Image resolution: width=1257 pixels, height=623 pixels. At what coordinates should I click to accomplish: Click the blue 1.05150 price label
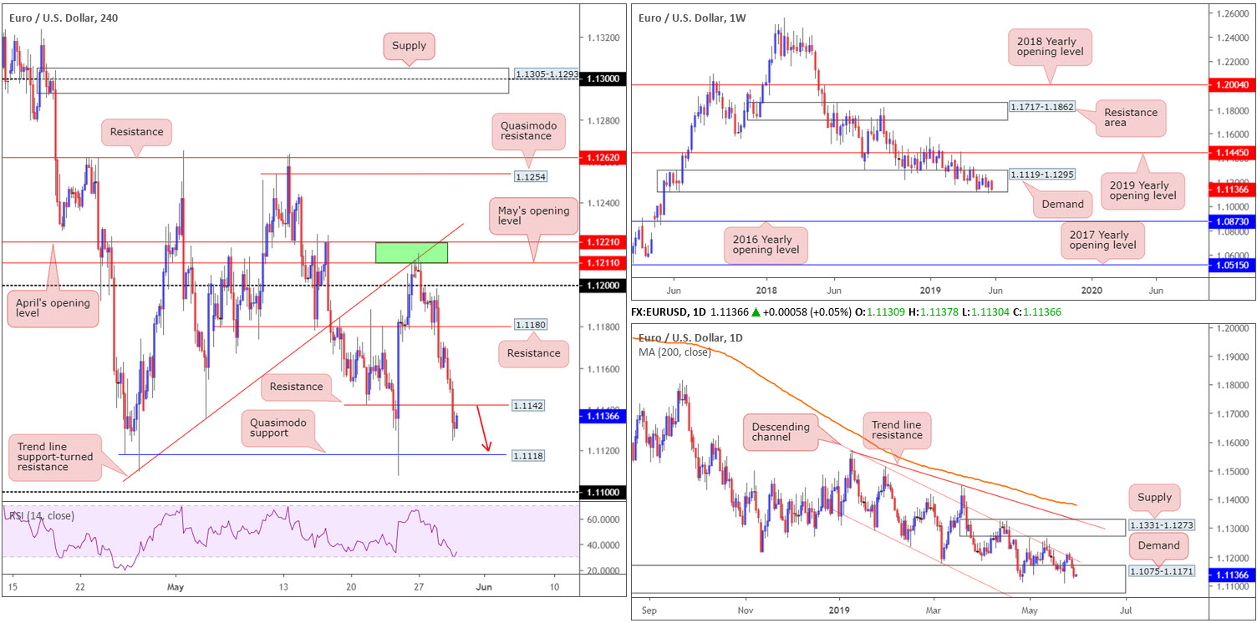click(x=1232, y=265)
